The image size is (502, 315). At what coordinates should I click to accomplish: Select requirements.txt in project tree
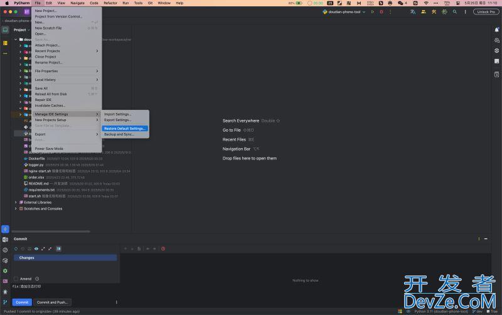point(41,190)
